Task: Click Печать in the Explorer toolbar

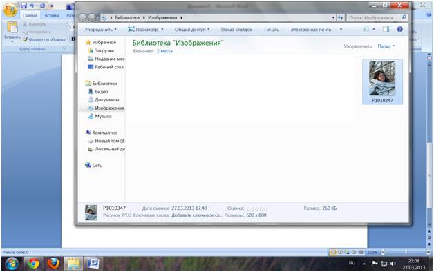Action: tap(272, 29)
